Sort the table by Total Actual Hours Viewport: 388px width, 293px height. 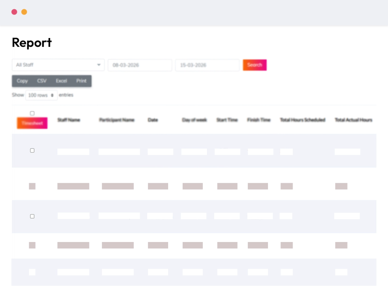tap(353, 120)
